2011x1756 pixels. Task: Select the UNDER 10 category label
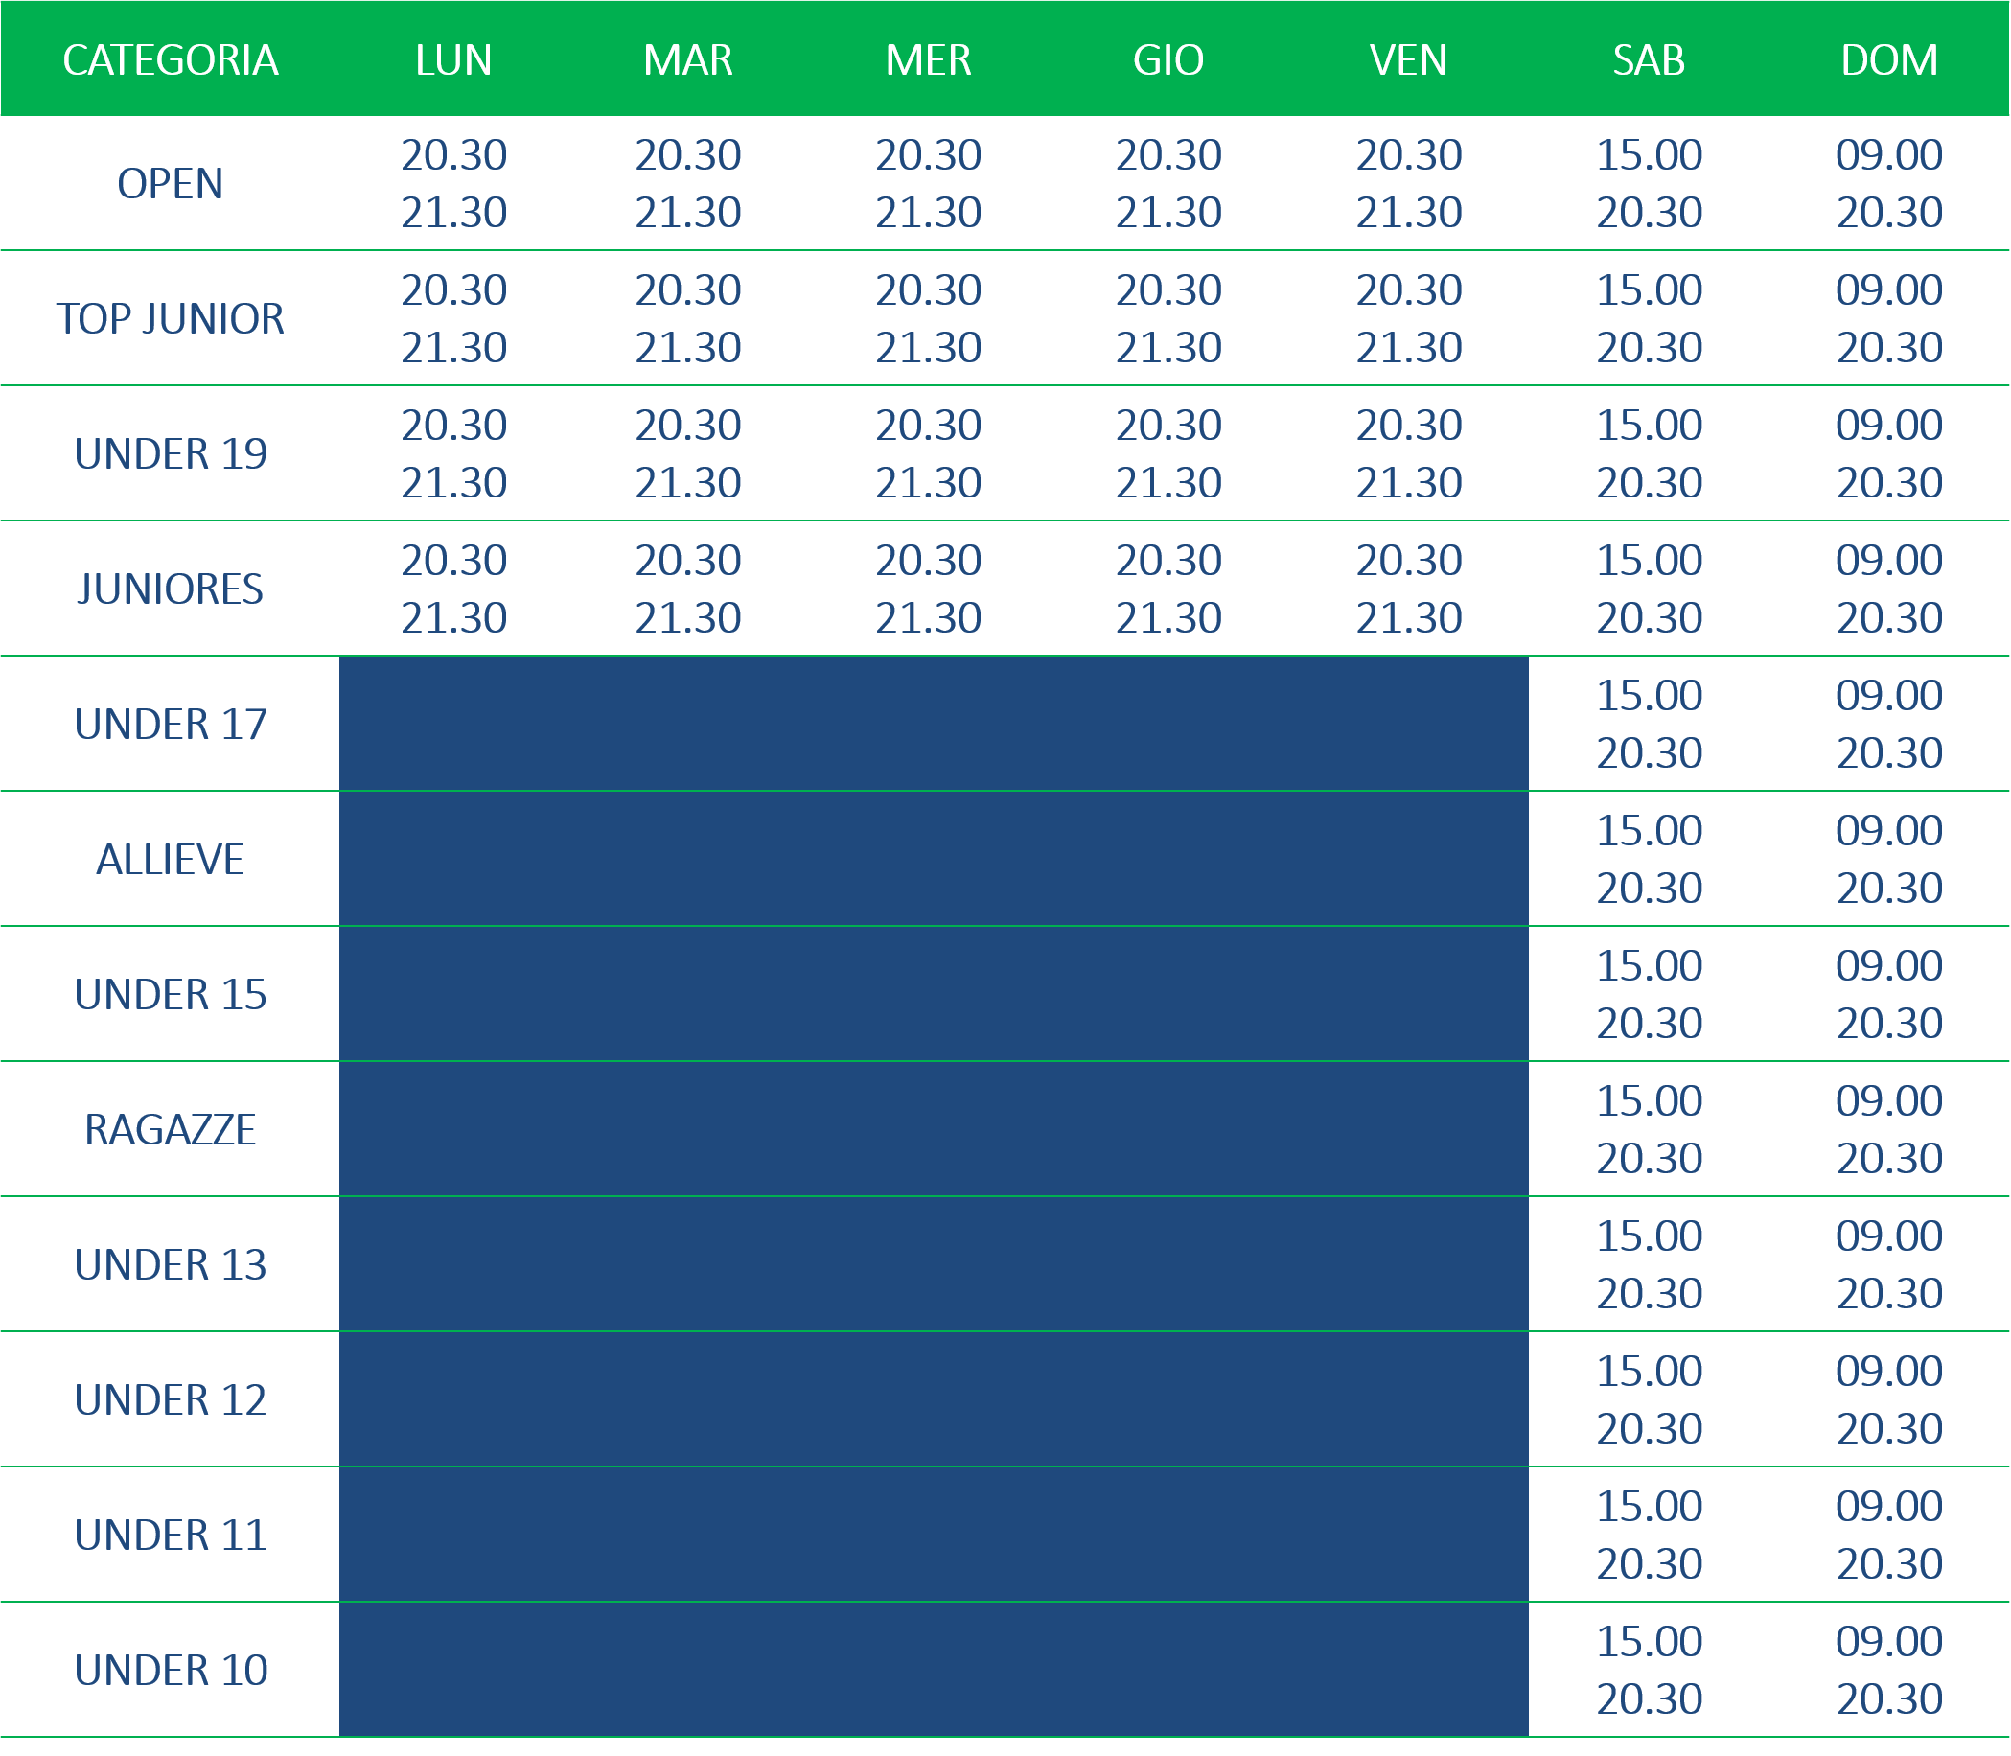[x=171, y=1671]
